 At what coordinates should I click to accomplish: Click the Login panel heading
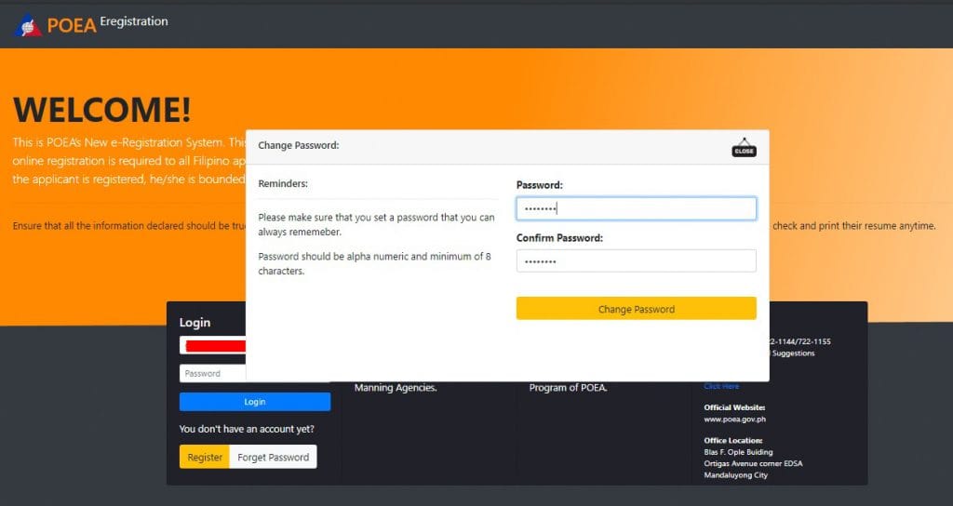[x=195, y=323]
